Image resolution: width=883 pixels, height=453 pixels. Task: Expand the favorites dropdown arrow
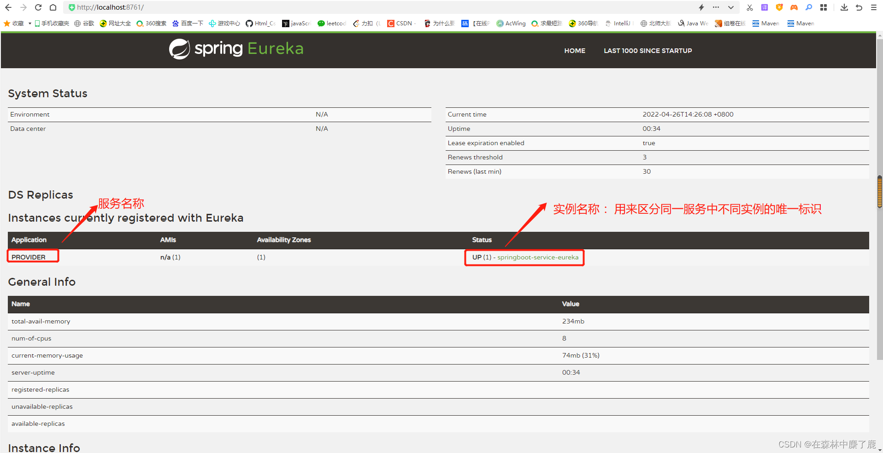point(29,24)
